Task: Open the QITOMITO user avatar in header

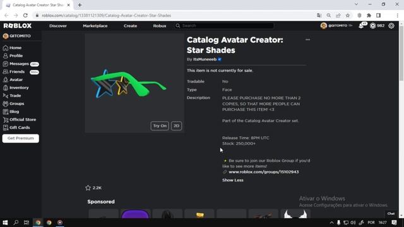Action: (x=324, y=26)
